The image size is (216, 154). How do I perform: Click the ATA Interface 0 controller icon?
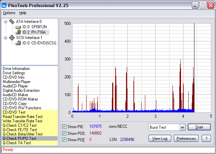(x=12, y=22)
